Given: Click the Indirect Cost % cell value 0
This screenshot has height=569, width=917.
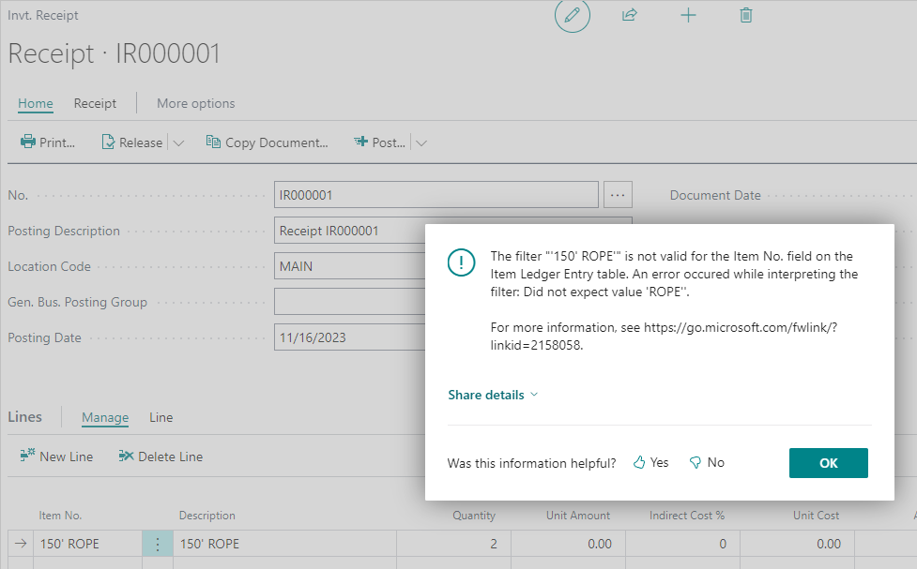Looking at the screenshot, I should [682, 544].
